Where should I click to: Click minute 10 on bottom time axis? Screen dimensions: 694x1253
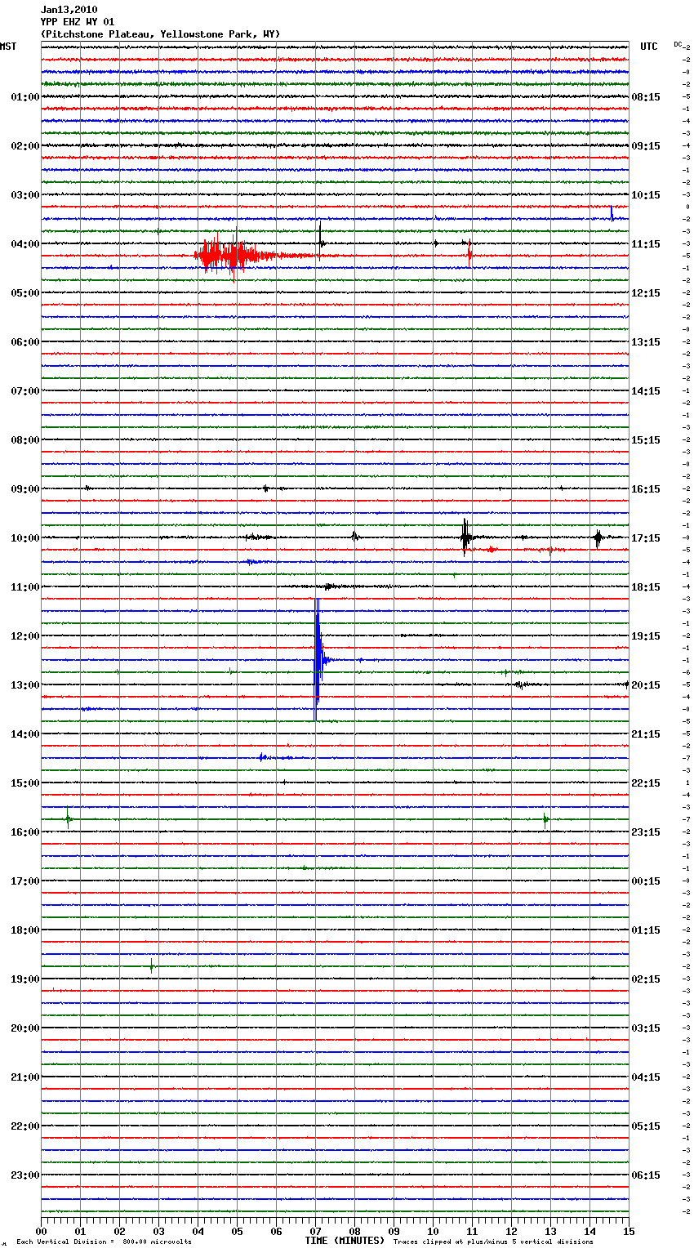click(433, 1231)
